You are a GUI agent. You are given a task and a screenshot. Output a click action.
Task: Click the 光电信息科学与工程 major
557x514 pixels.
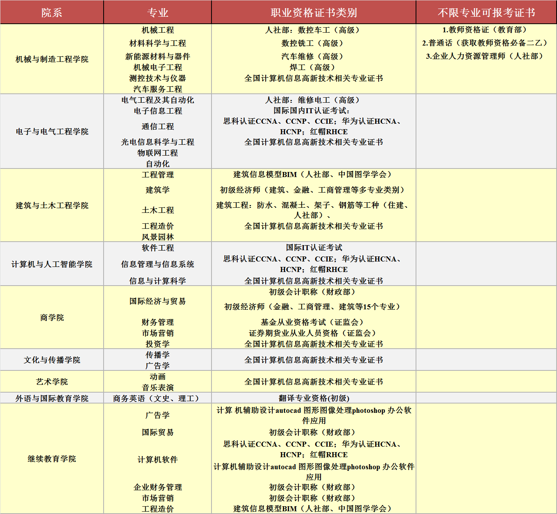pyautogui.click(x=158, y=142)
